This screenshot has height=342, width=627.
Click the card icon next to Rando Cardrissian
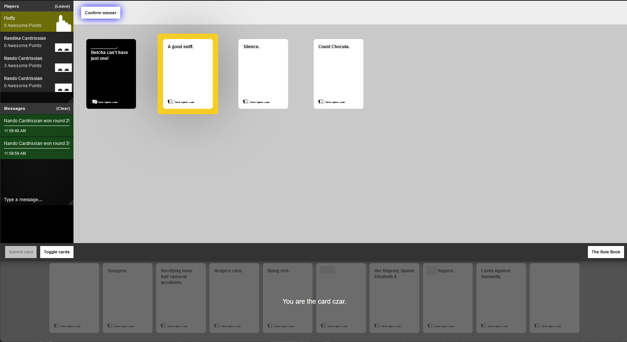click(x=63, y=88)
